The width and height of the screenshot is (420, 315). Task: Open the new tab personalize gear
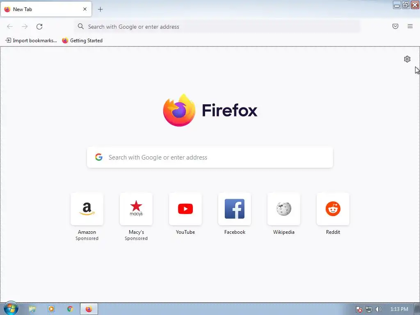(407, 59)
